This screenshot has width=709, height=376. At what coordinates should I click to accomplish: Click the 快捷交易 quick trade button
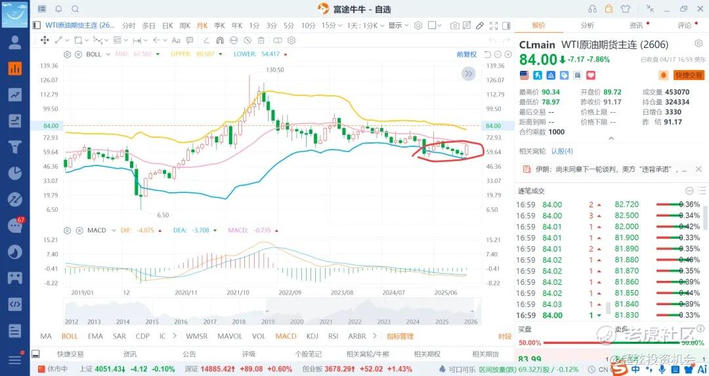tap(689, 75)
